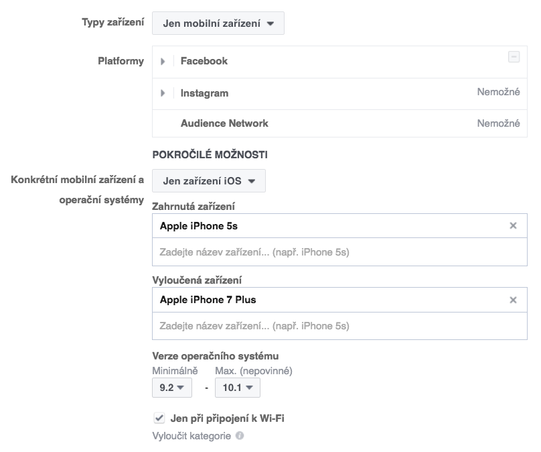Toggle the Facebook platform minus checkbox
Image resolution: width=541 pixels, height=452 pixels.
tap(514, 57)
